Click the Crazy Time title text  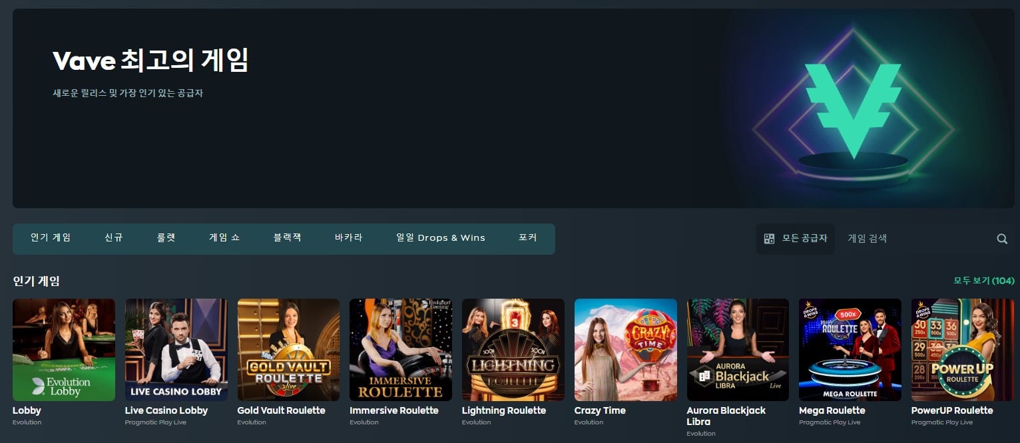600,410
